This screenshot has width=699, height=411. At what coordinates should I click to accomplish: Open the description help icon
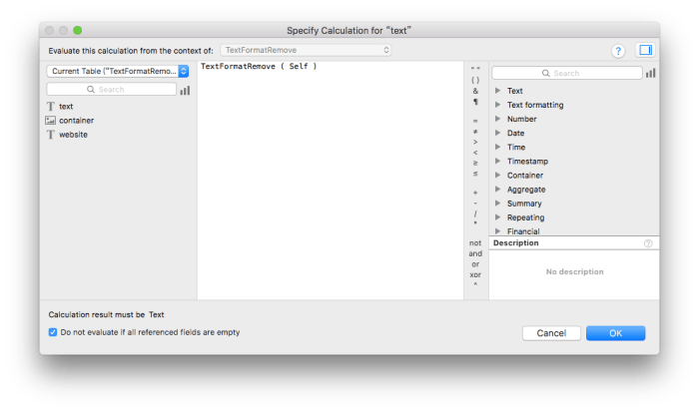(648, 243)
